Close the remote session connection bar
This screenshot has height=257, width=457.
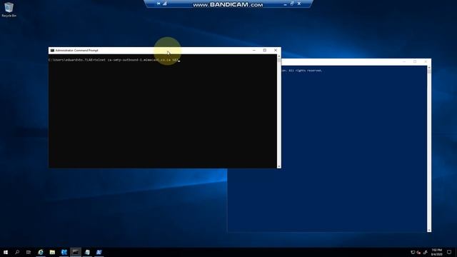coord(299,4)
